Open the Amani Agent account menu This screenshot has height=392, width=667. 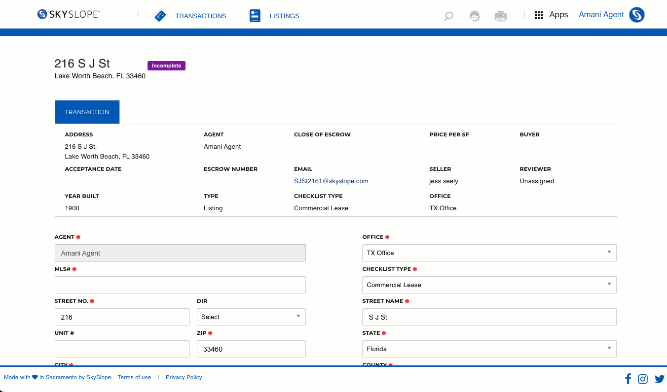point(601,15)
